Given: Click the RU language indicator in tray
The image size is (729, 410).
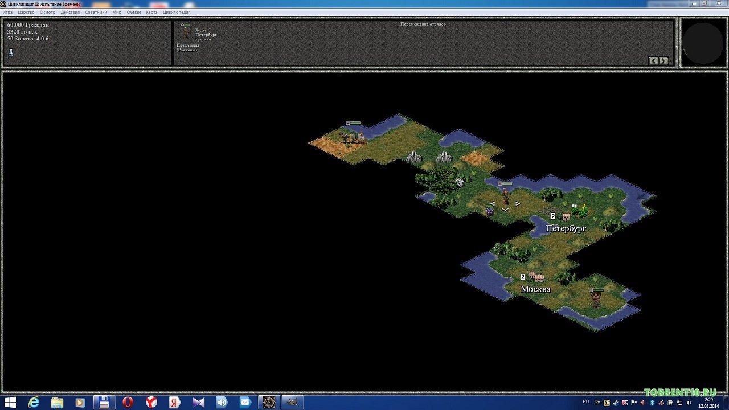Looking at the screenshot, I should [586, 401].
